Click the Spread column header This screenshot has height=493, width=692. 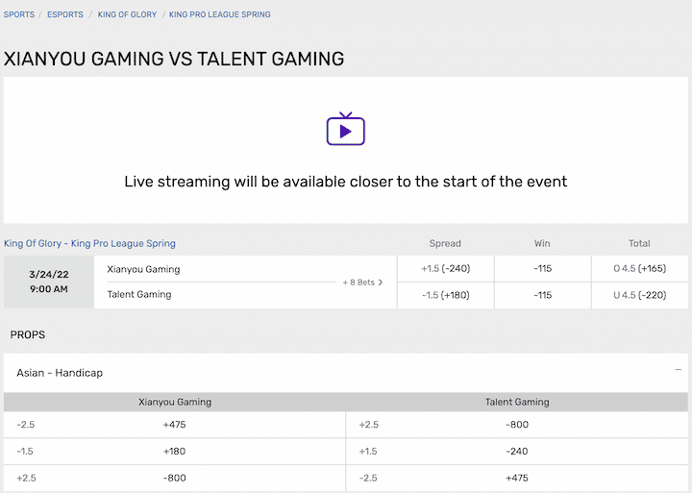(445, 243)
